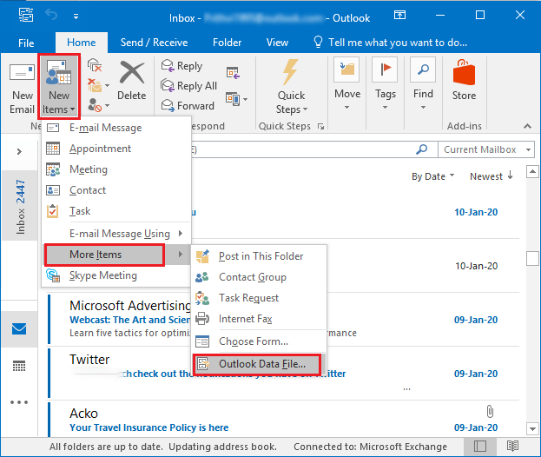
Task: Choose Contact Group from submenu
Action: pos(252,277)
